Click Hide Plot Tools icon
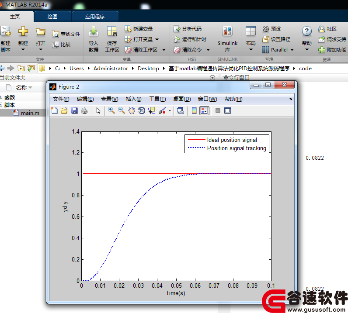Viewport: 348px width, 313px height. (x=218, y=110)
